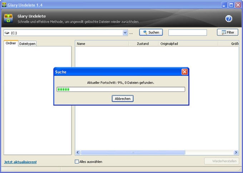
Task: Click the browse ellipsis next to the drive selector
Action: coord(131,33)
